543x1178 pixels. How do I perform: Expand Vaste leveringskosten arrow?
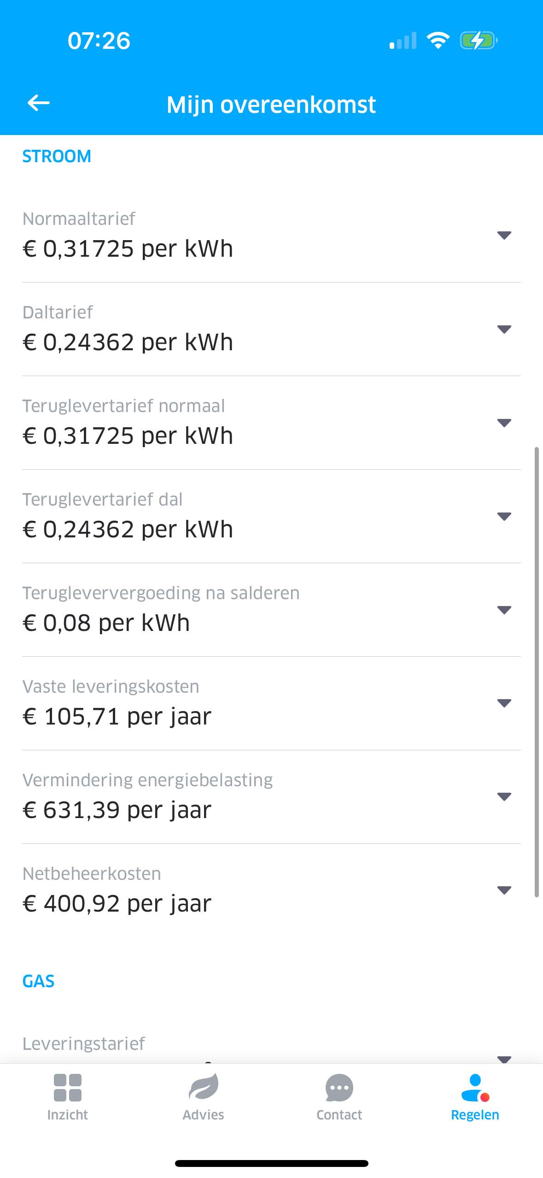(x=504, y=703)
